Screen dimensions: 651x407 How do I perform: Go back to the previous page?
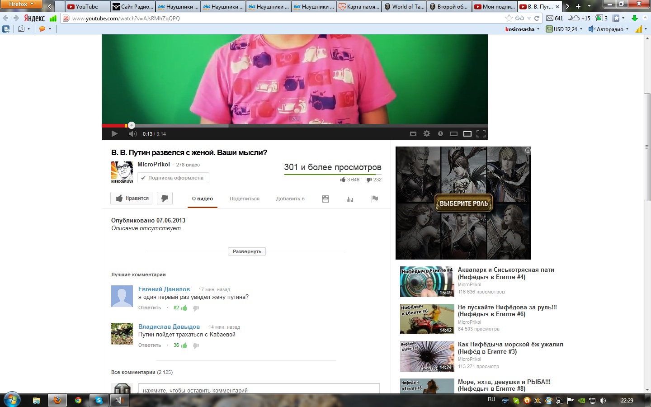pyautogui.click(x=6, y=19)
